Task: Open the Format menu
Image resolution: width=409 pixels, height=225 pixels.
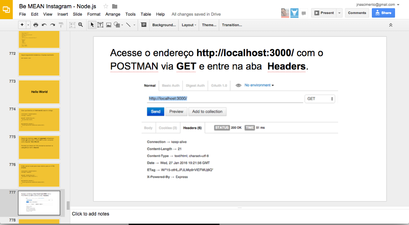Action: (94, 14)
